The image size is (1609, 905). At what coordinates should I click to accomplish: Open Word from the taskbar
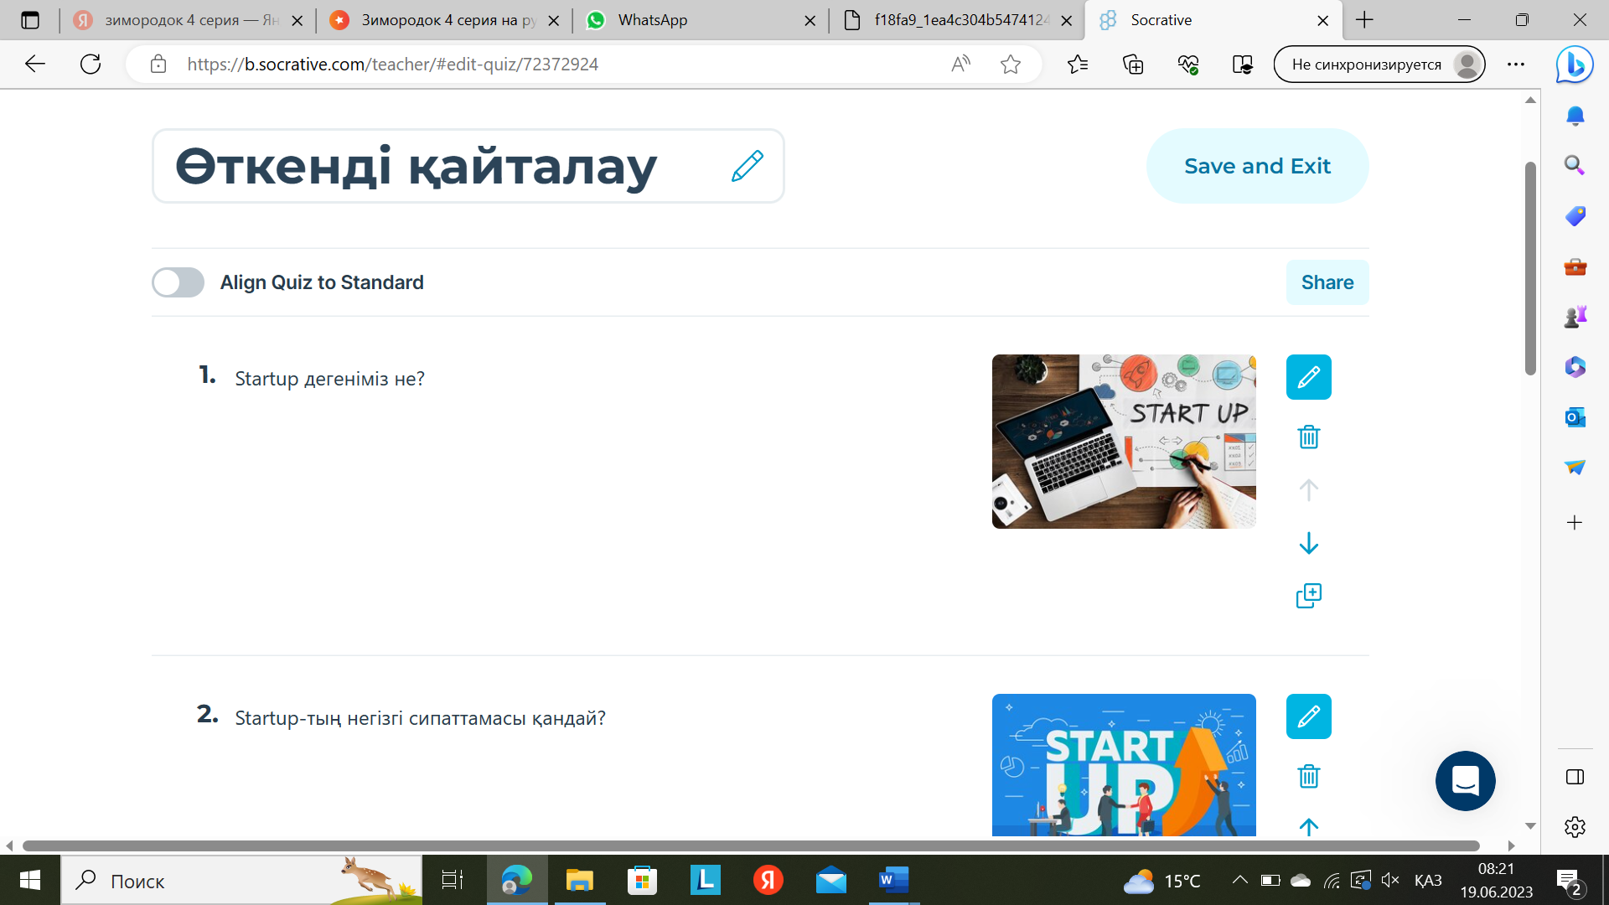click(x=893, y=881)
